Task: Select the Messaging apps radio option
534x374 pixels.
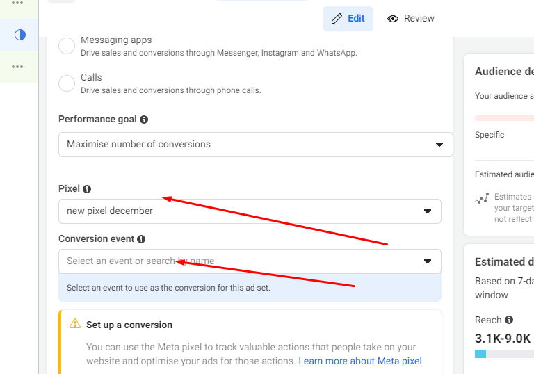Action: coord(67,47)
